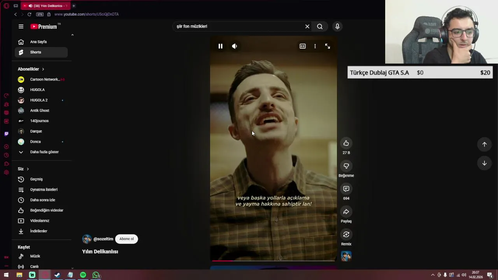Go back with the browser back arrow
498x280 pixels.
pos(16,14)
